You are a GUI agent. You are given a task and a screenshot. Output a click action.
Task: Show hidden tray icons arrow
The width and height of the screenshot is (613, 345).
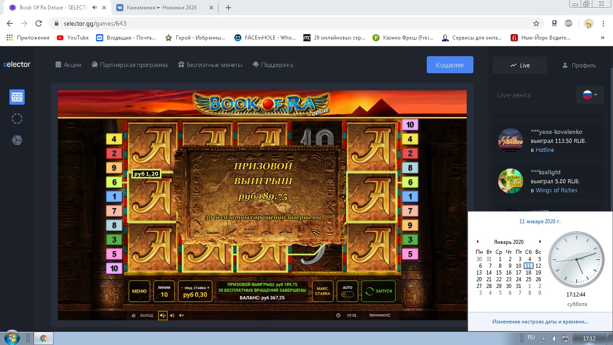(x=543, y=338)
